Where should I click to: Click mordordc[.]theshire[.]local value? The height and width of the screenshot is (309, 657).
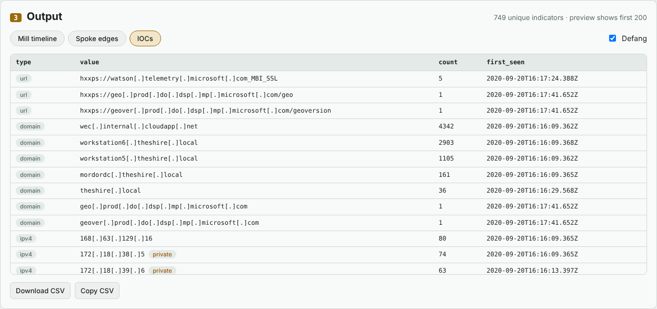(131, 175)
